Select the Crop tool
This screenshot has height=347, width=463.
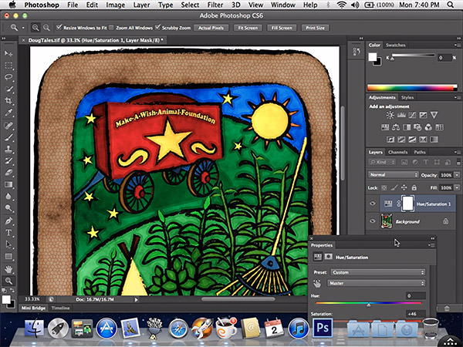[8, 101]
